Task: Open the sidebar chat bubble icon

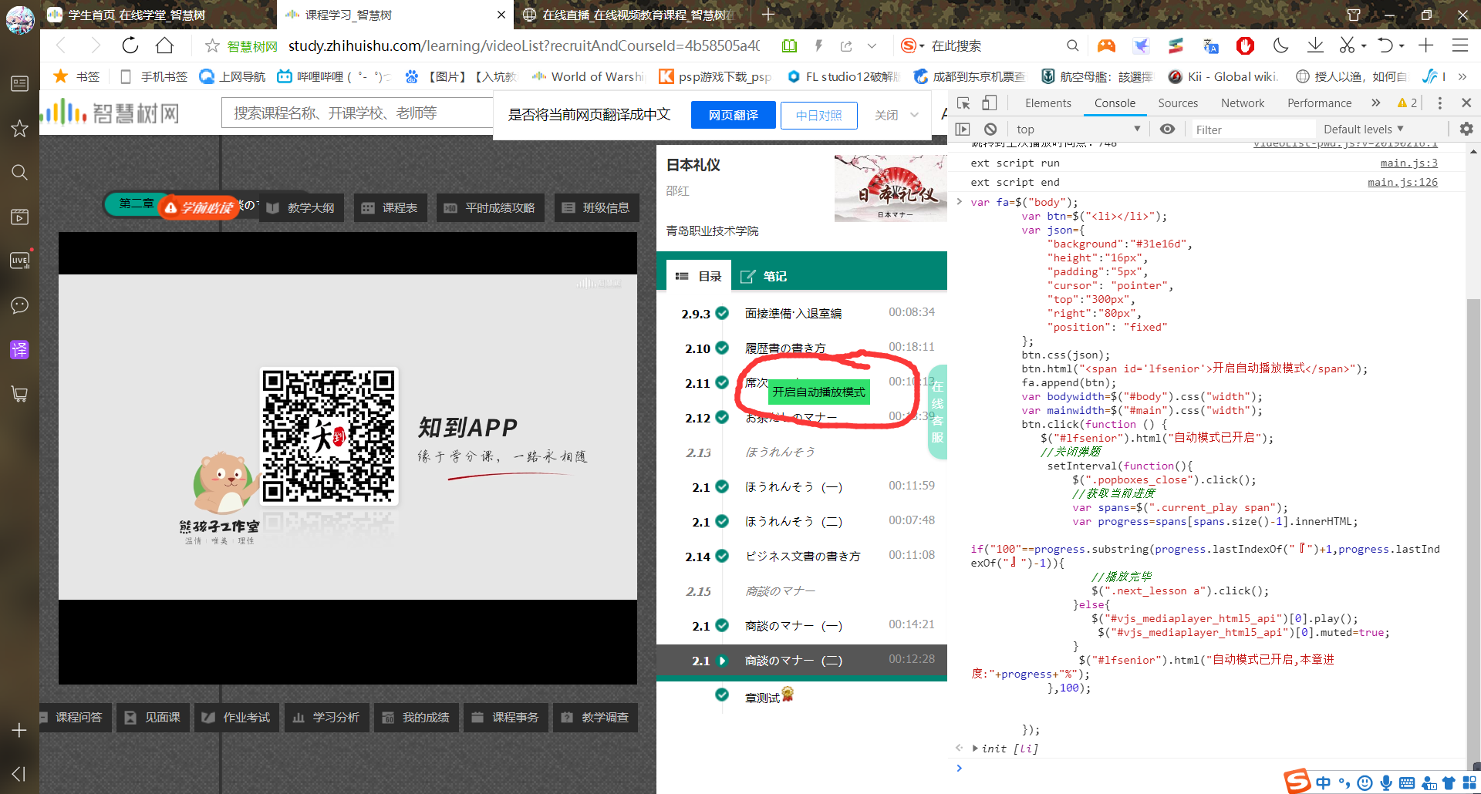Action: coord(19,305)
